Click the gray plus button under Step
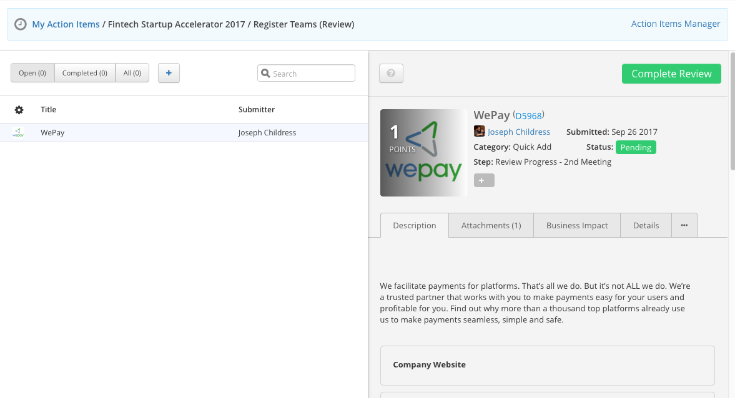The width and height of the screenshot is (735, 398). point(484,180)
